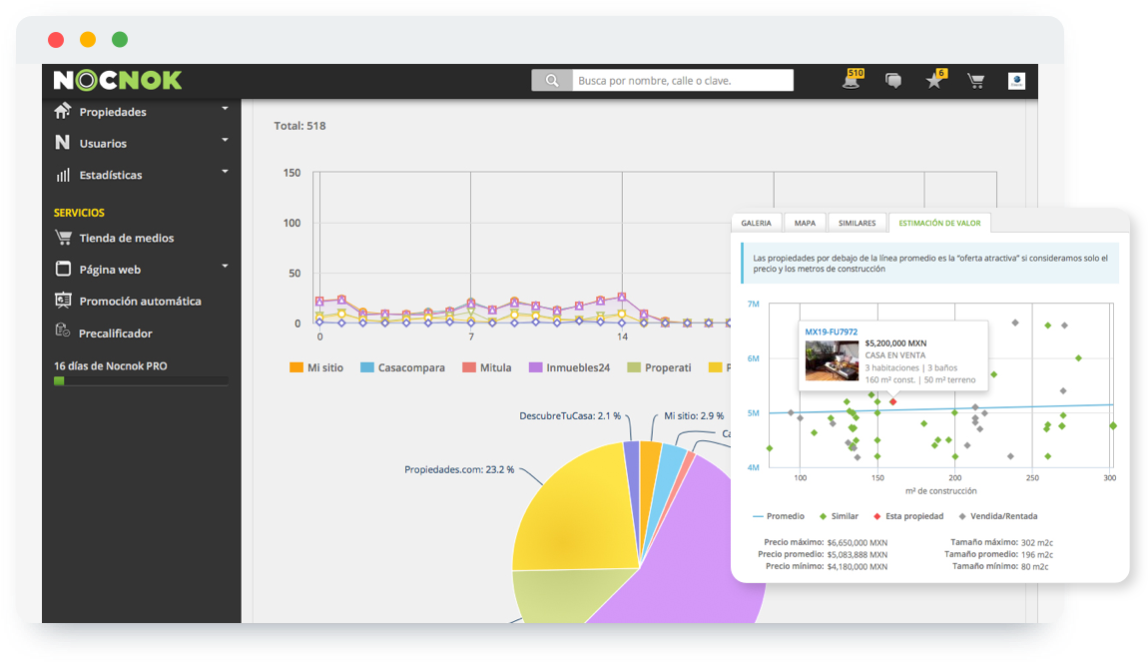The image size is (1148, 663).
Task: Open the user profile avatar
Action: pyautogui.click(x=1016, y=81)
